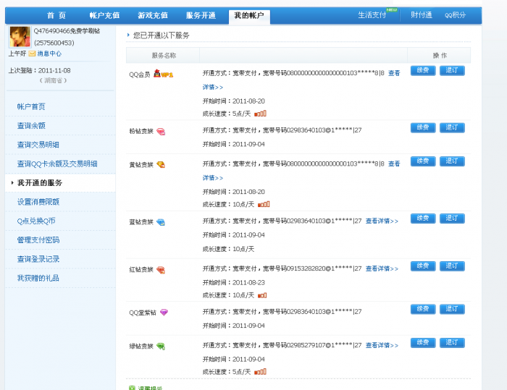Open 查看详情>> link for 红钻贵族
The image size is (507, 390).
point(382,268)
